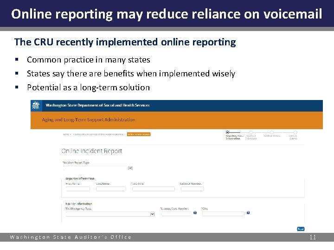
Task: Click Aging and Long-Term Support Administration banner text
Action: pos(89,120)
